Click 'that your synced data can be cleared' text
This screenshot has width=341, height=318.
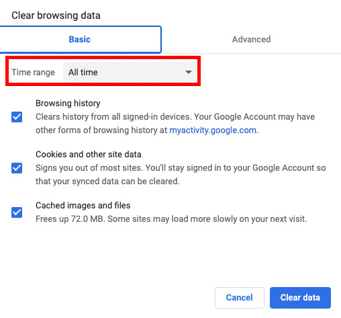click(107, 182)
